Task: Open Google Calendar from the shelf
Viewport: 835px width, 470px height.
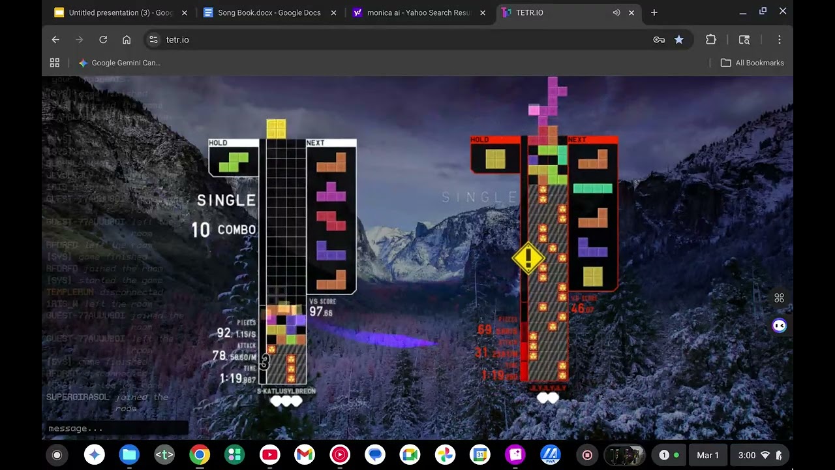Action: pos(480,455)
